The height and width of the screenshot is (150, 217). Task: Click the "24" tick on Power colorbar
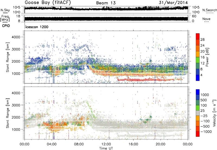tap(202, 45)
